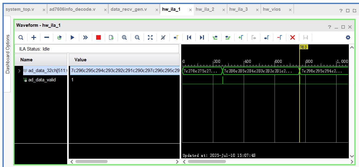Screen dimensions: 359x167
Task: Click the pop-out float icon near tabs
Action: tap(355, 10)
